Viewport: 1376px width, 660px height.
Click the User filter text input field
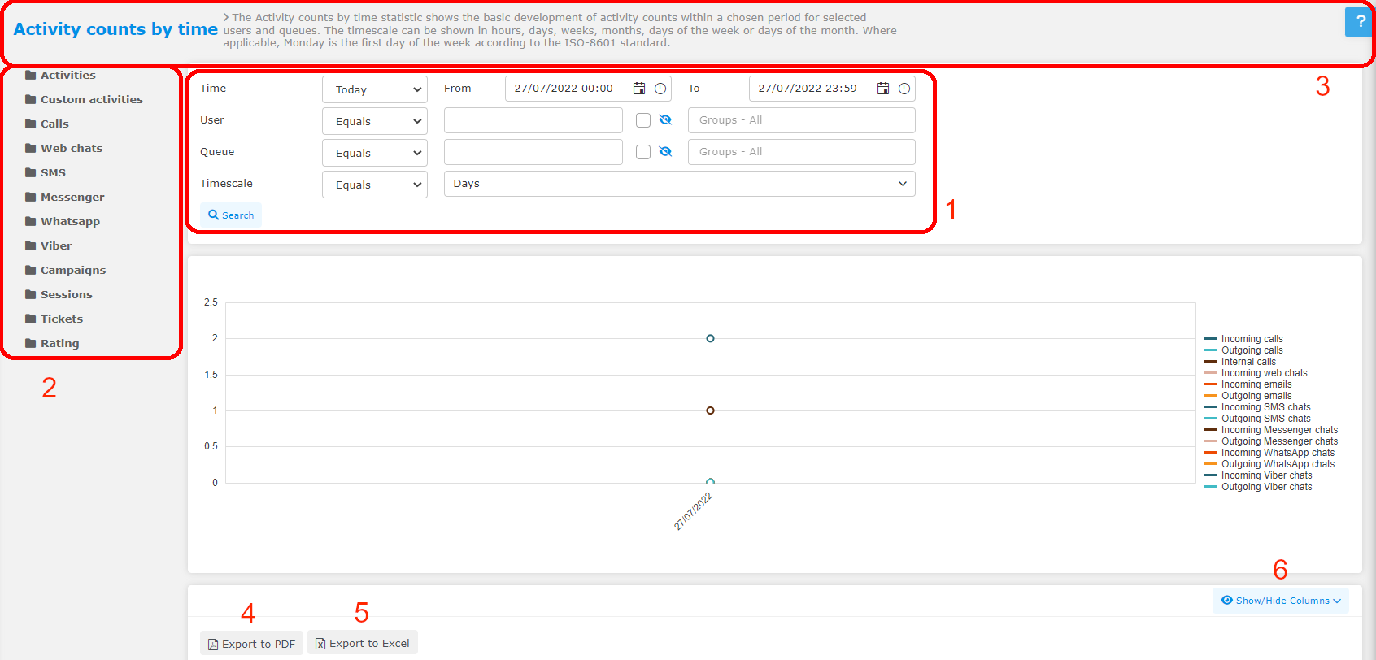pyautogui.click(x=533, y=120)
